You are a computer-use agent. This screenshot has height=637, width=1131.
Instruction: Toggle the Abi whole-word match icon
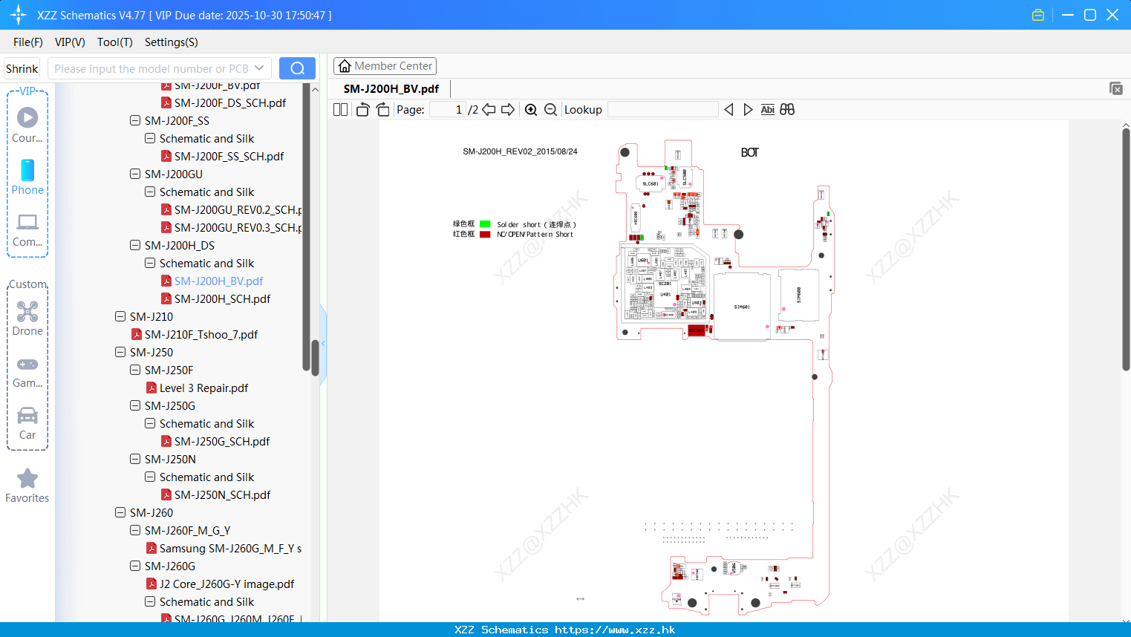767,110
